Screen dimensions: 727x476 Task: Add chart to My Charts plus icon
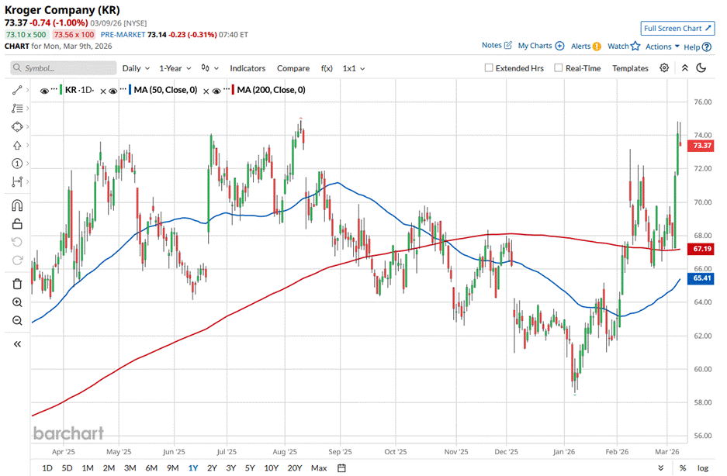pos(559,46)
